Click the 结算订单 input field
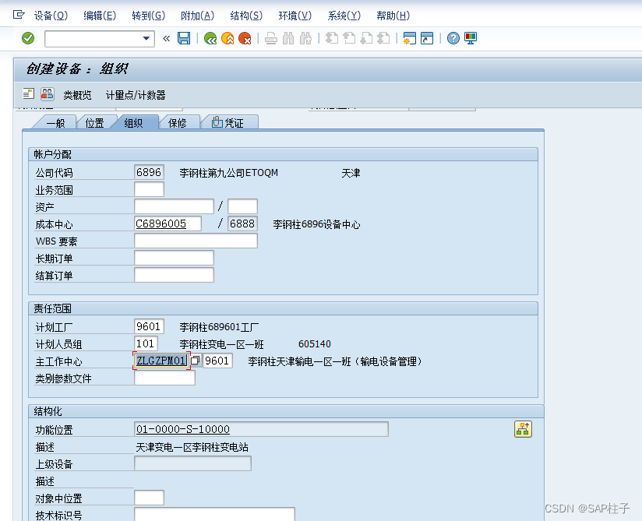The image size is (642, 521). tap(174, 276)
